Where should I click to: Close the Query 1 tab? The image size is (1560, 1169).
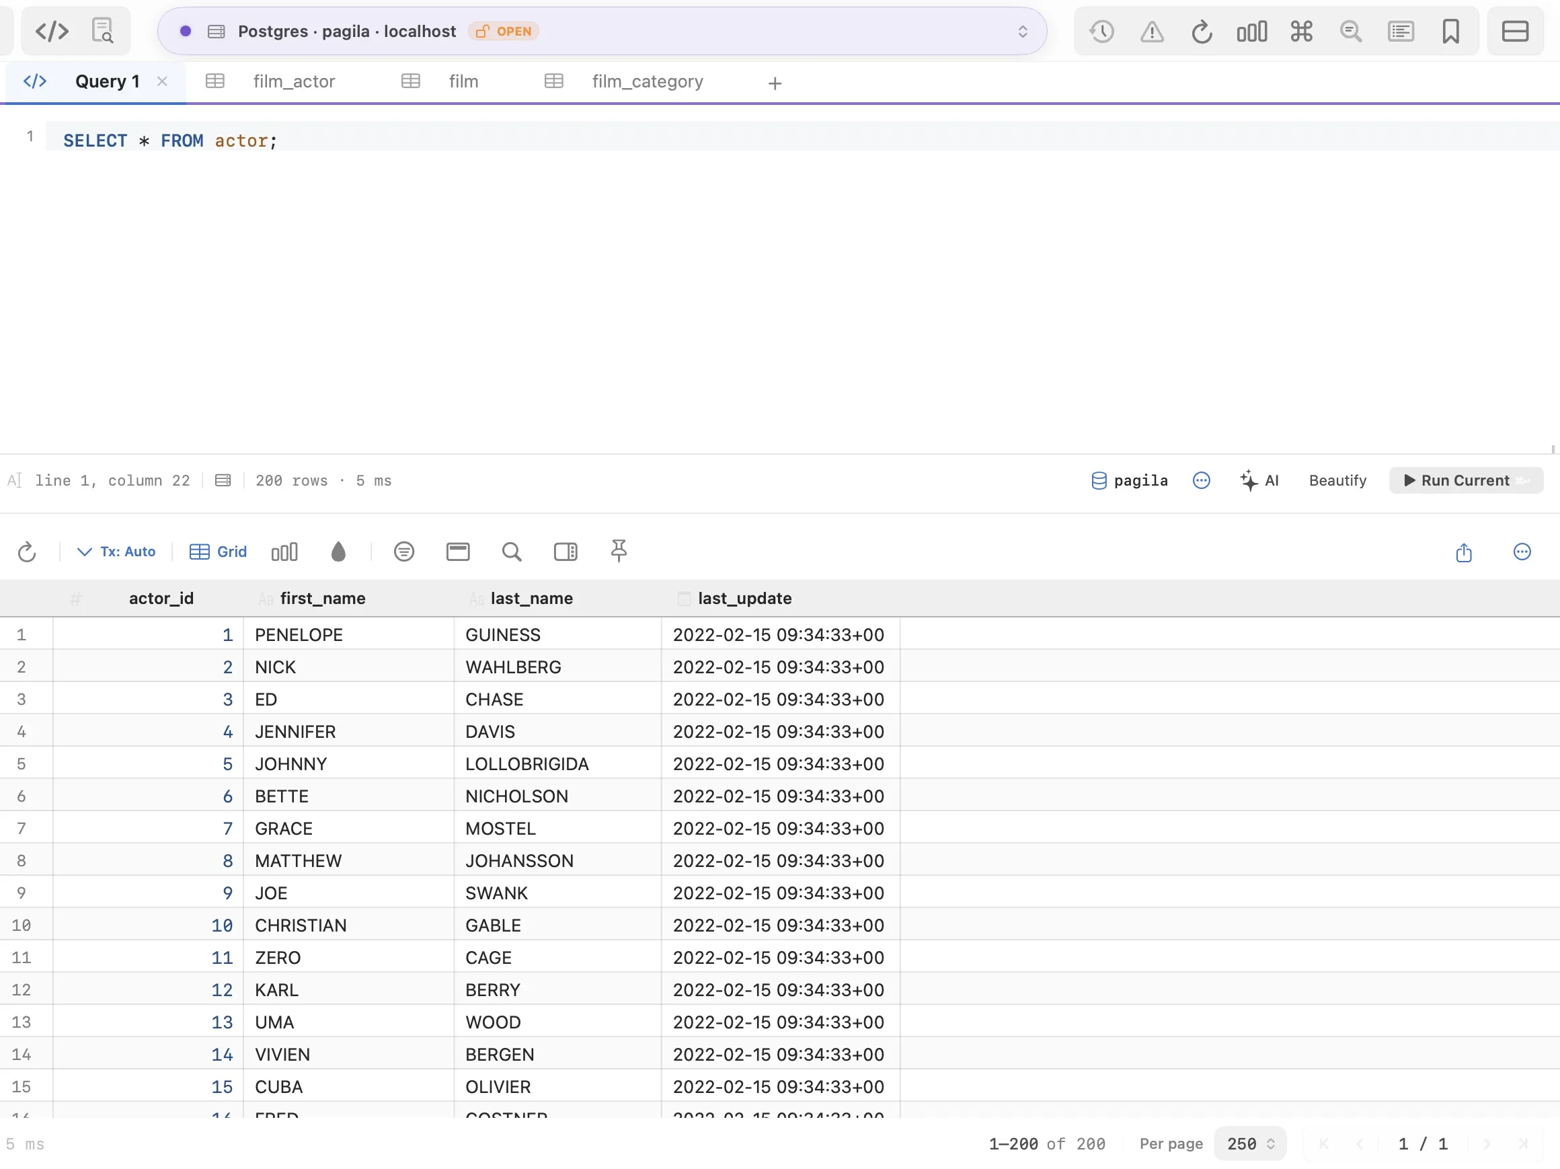(162, 82)
